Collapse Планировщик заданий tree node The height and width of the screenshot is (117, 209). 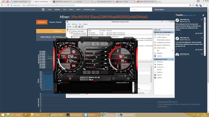click(x=70, y=33)
